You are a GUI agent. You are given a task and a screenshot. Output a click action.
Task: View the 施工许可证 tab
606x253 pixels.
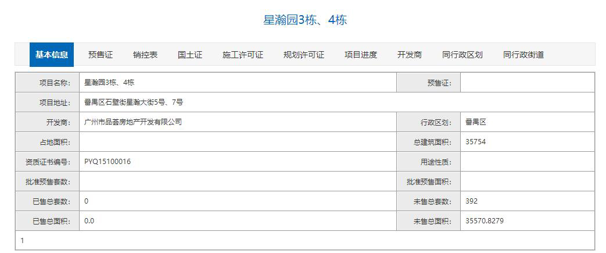click(243, 55)
